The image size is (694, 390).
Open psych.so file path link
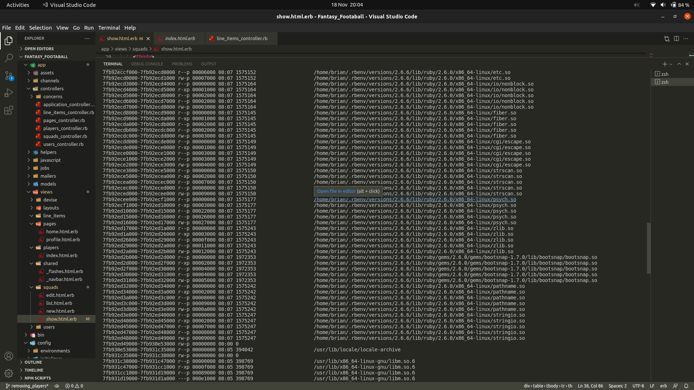415,200
